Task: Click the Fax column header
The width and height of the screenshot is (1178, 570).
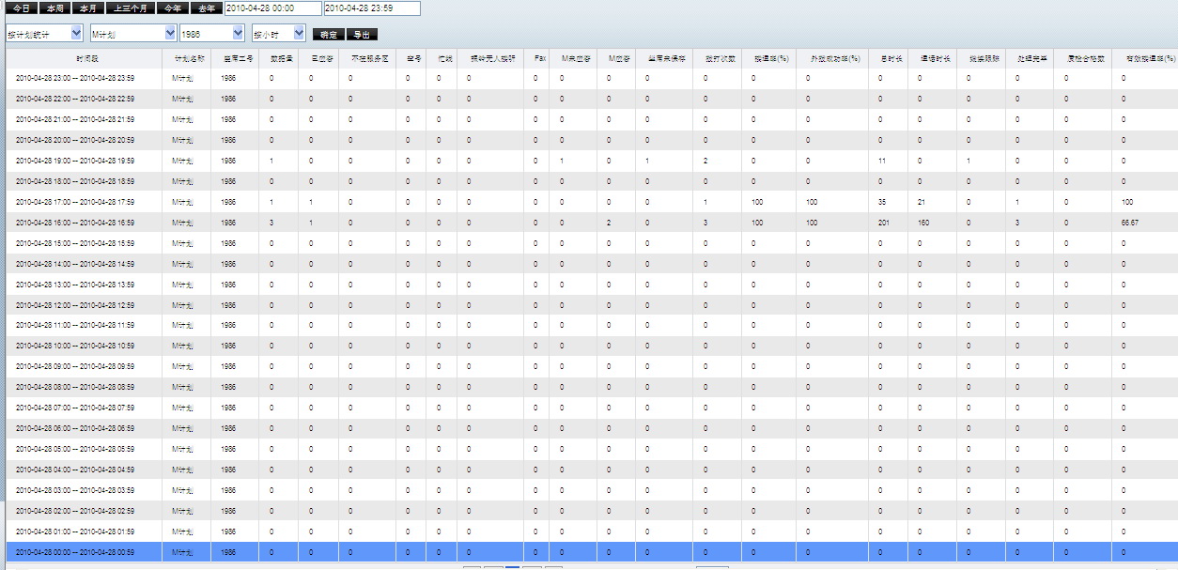Action: pos(539,58)
